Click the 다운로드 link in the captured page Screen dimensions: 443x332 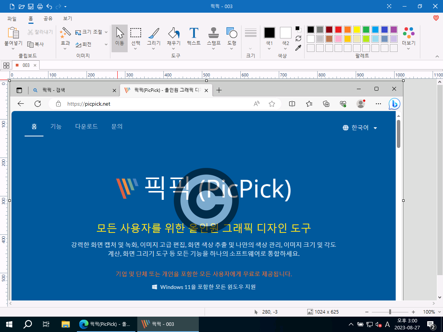pos(87,126)
